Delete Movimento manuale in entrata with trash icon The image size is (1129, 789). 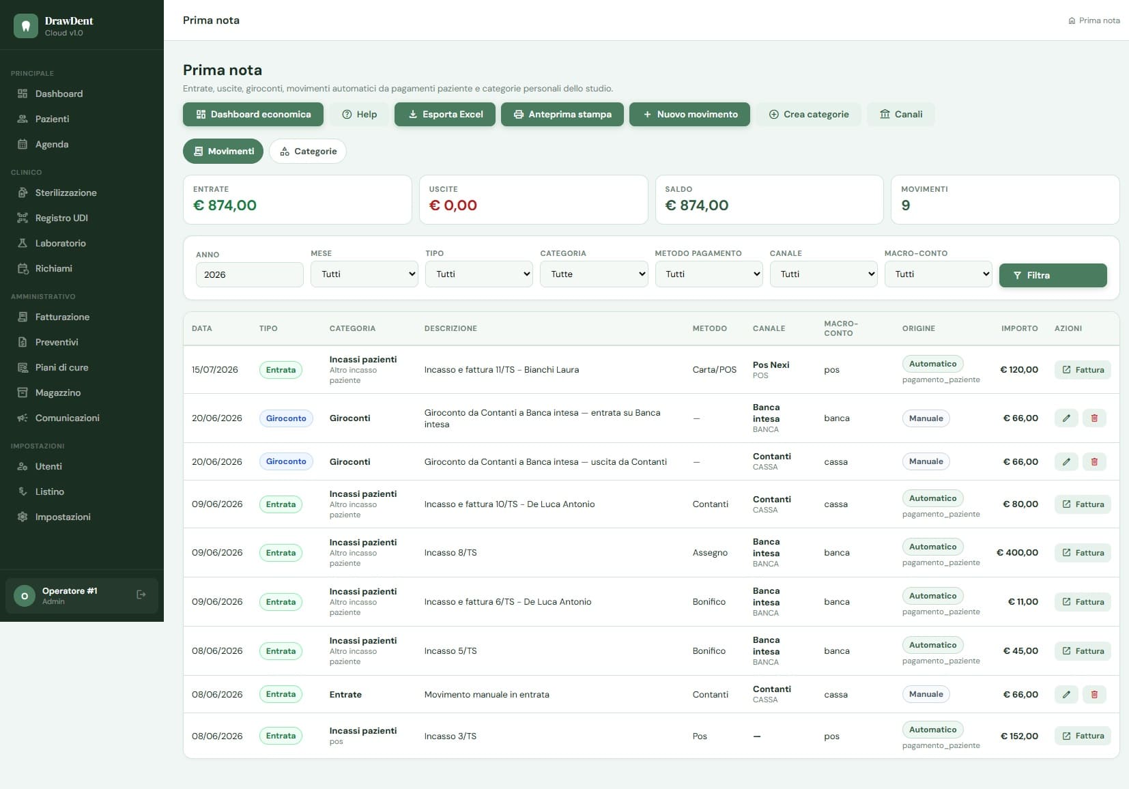[x=1094, y=695]
